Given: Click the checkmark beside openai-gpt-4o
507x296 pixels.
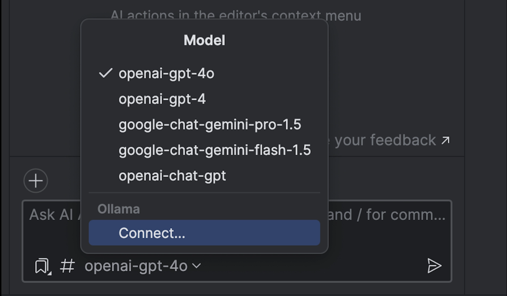Looking at the screenshot, I should pos(106,73).
